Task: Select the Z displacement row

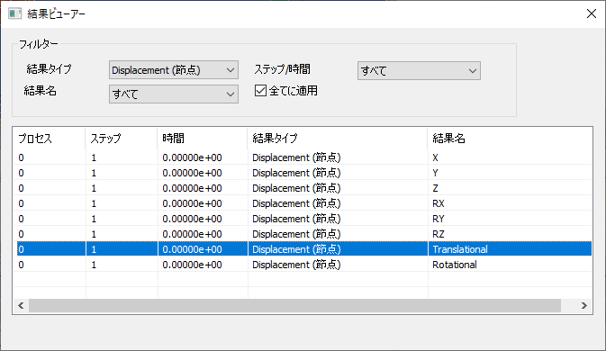Action: tap(303, 188)
